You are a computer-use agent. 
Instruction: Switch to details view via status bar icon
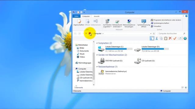pos(183,88)
